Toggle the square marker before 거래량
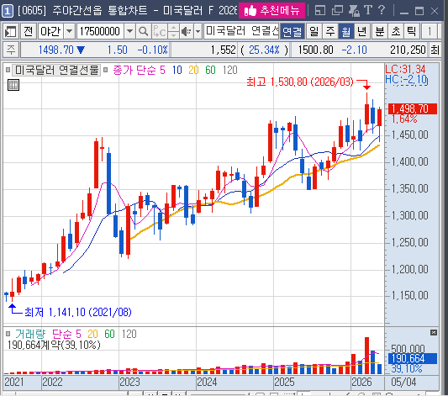The image size is (448, 396). coord(8,334)
